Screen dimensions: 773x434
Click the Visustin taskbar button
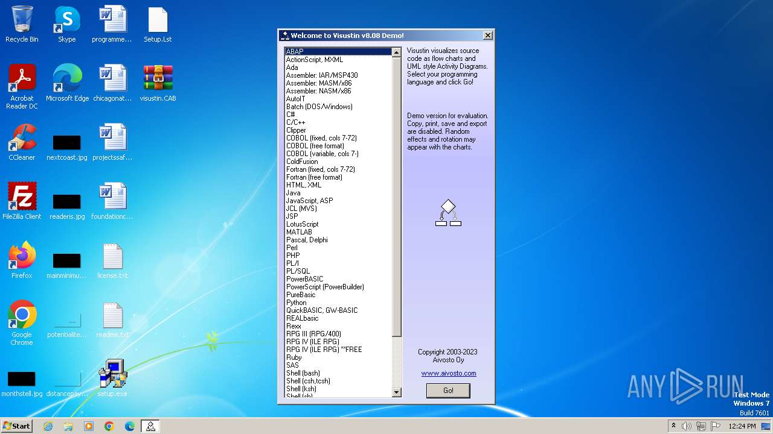pyautogui.click(x=150, y=426)
